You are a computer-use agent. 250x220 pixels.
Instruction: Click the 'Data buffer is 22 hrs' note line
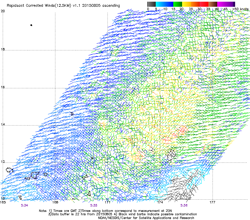click(122, 214)
